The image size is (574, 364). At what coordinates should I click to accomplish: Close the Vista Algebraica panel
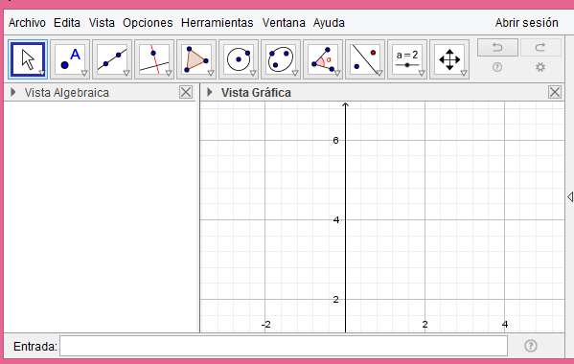point(186,92)
